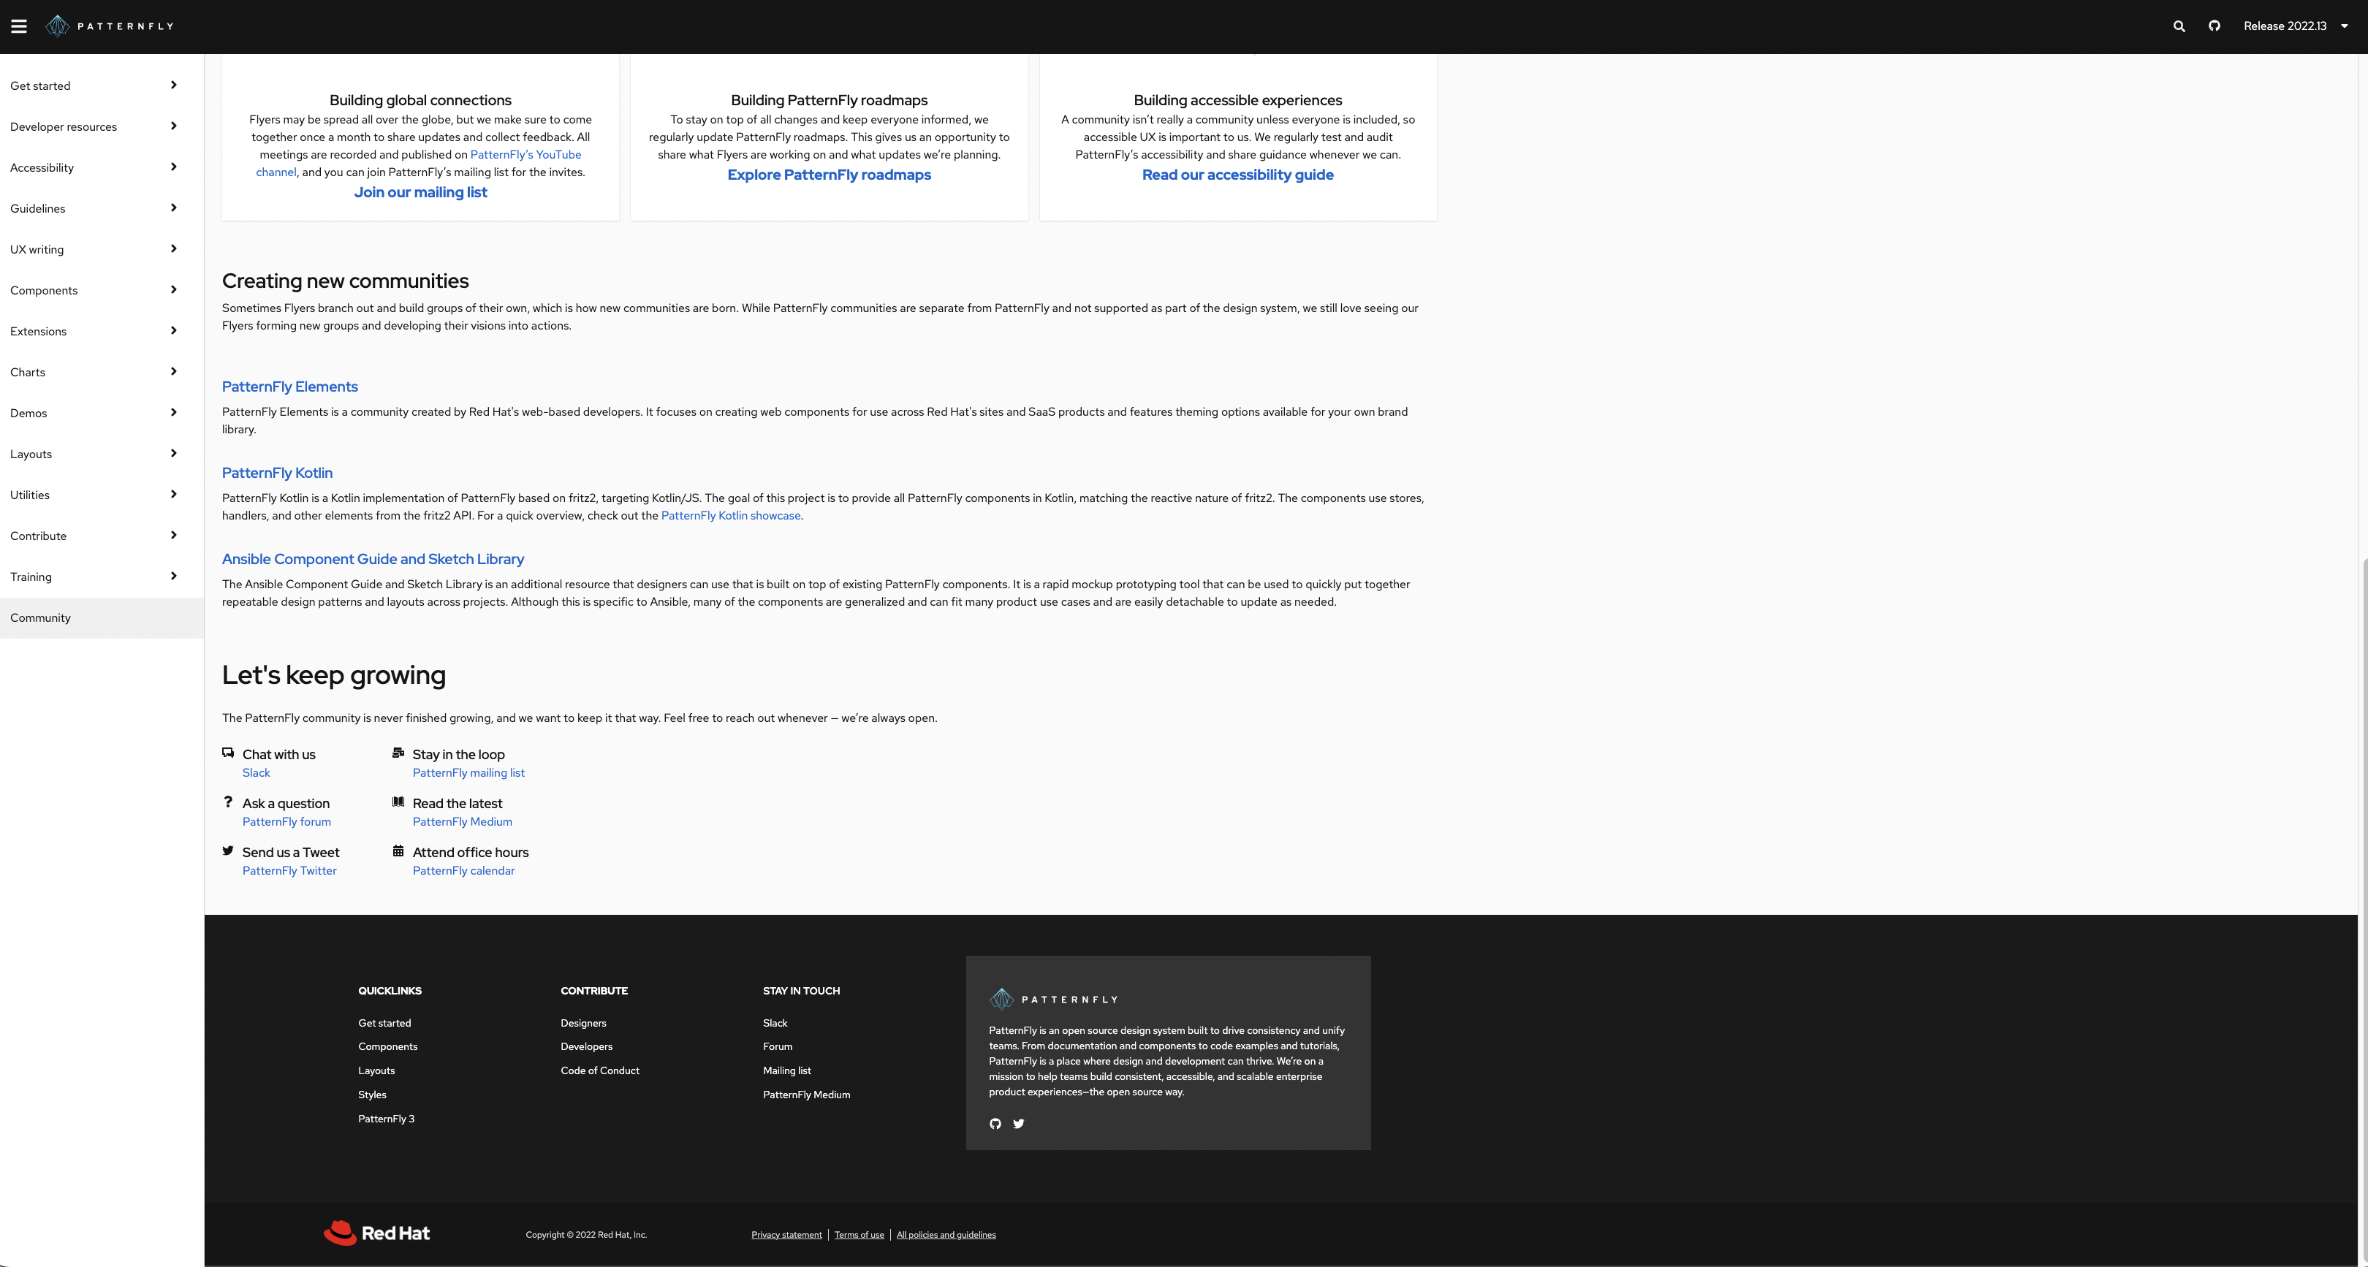This screenshot has height=1267, width=2368.
Task: Click the Red Hat logo in footer
Action: point(377,1233)
